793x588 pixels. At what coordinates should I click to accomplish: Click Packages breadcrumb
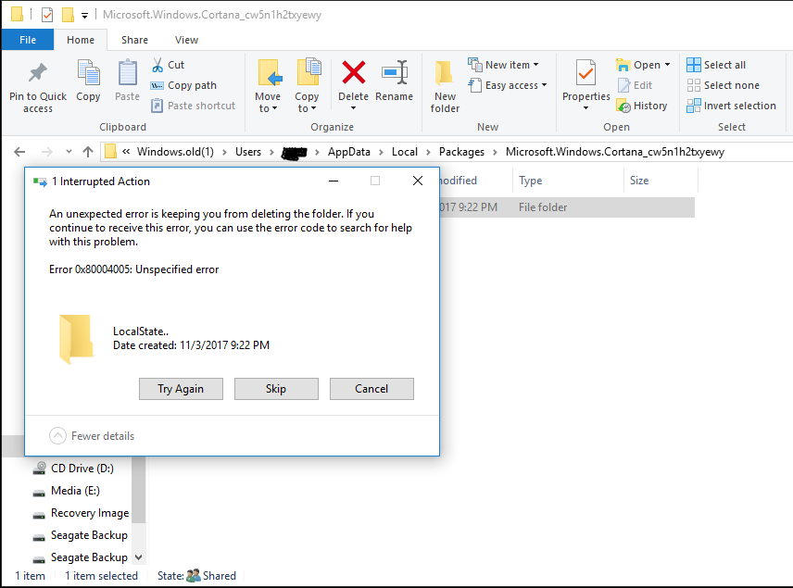(x=461, y=152)
